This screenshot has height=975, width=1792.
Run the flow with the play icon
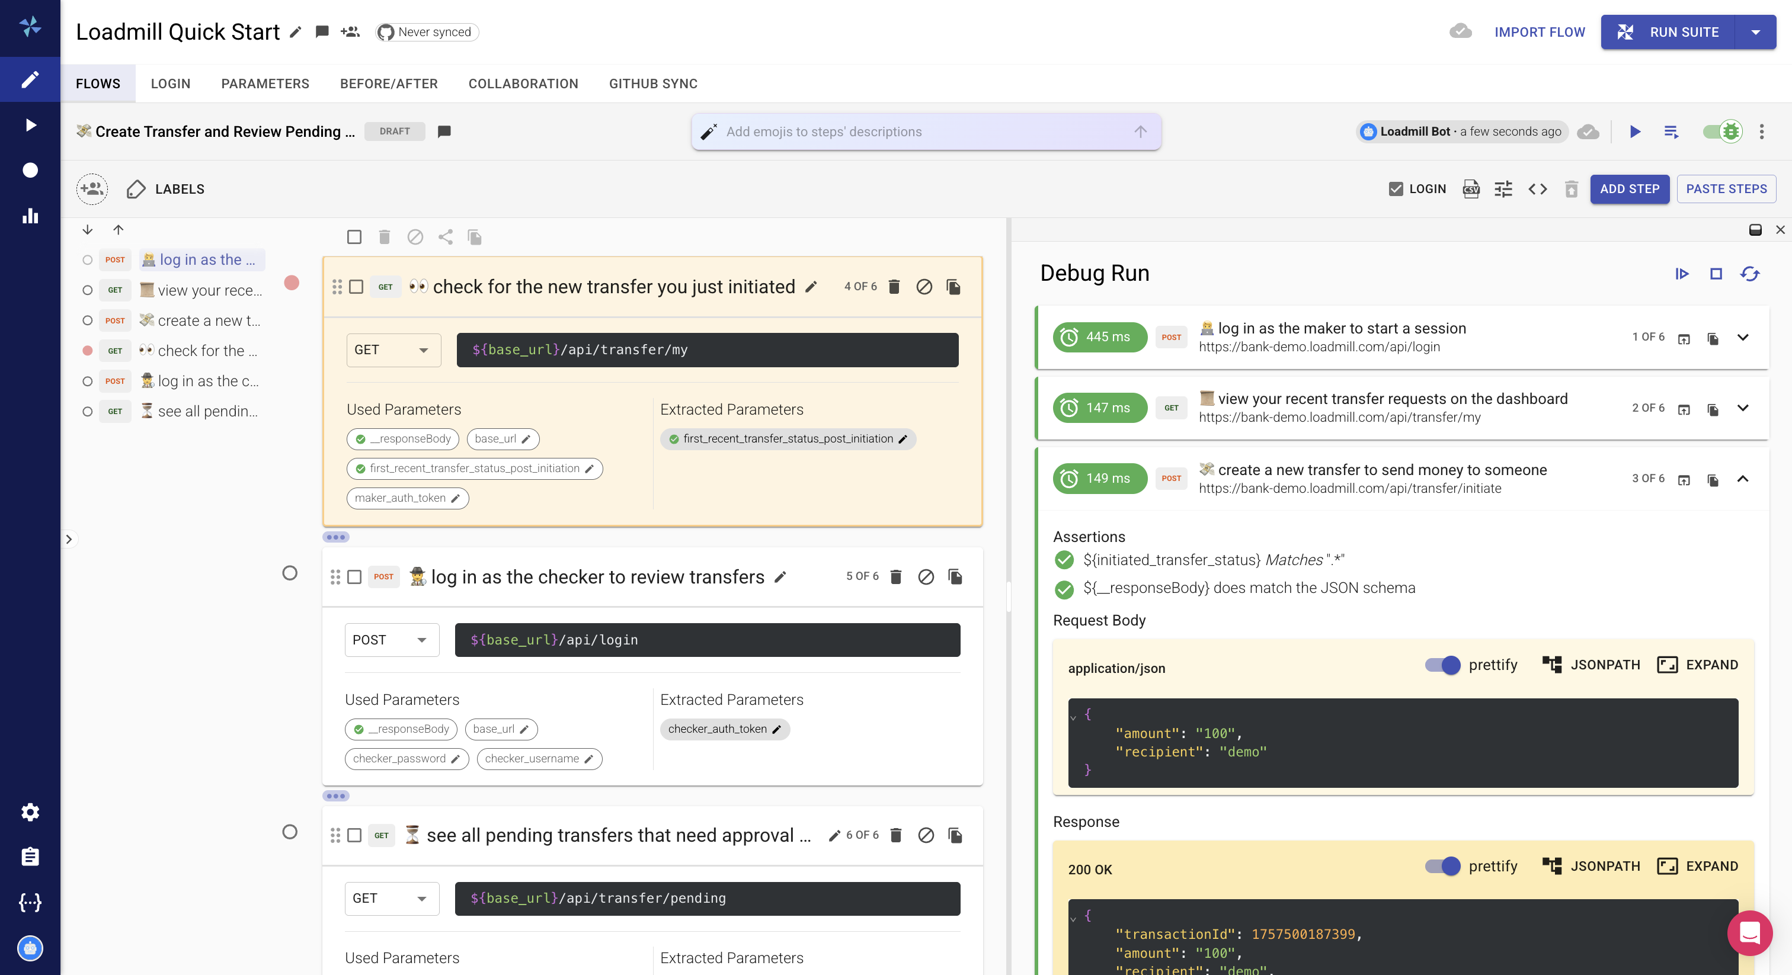point(1635,132)
